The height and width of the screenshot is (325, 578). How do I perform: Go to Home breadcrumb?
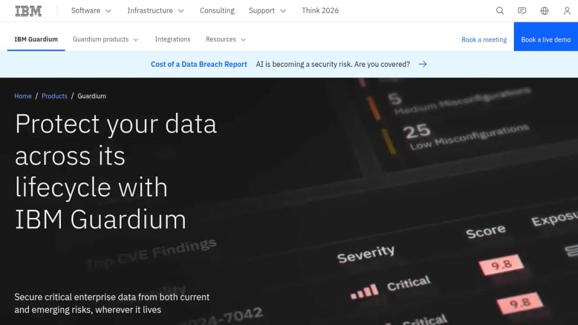pyautogui.click(x=23, y=96)
